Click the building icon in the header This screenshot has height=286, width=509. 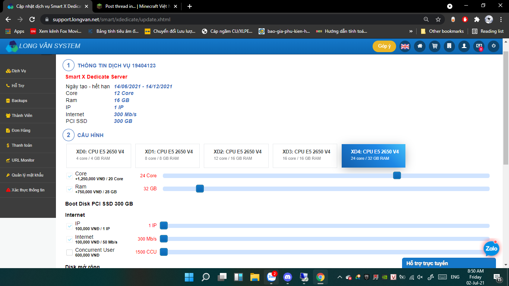coord(449,46)
